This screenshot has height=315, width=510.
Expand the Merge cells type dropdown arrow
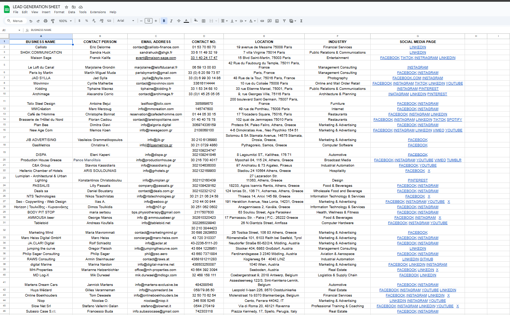216,21
